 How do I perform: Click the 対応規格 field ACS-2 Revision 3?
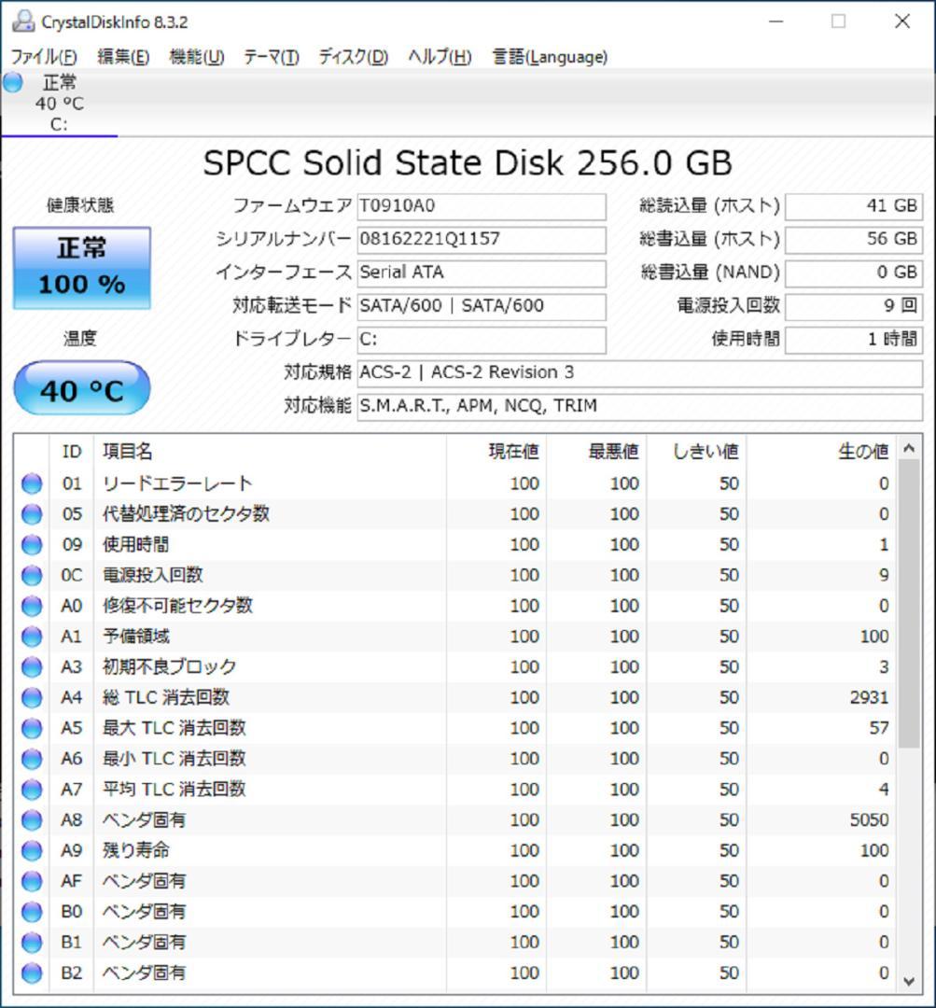(x=639, y=372)
